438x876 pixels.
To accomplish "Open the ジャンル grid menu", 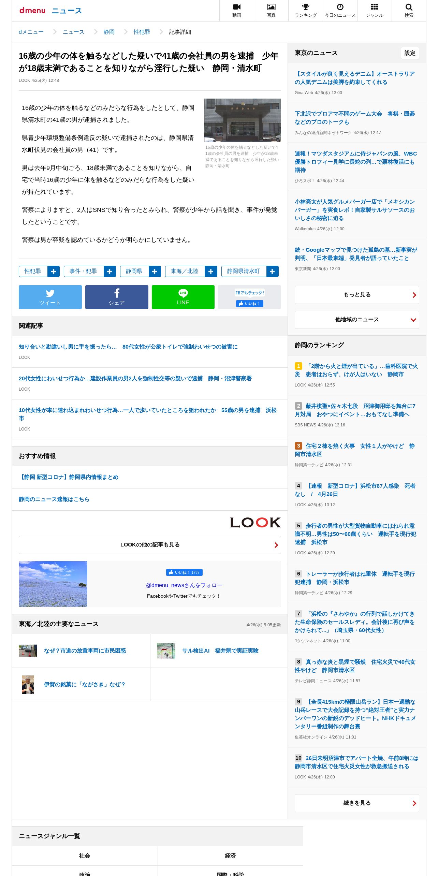I will pyautogui.click(x=375, y=11).
